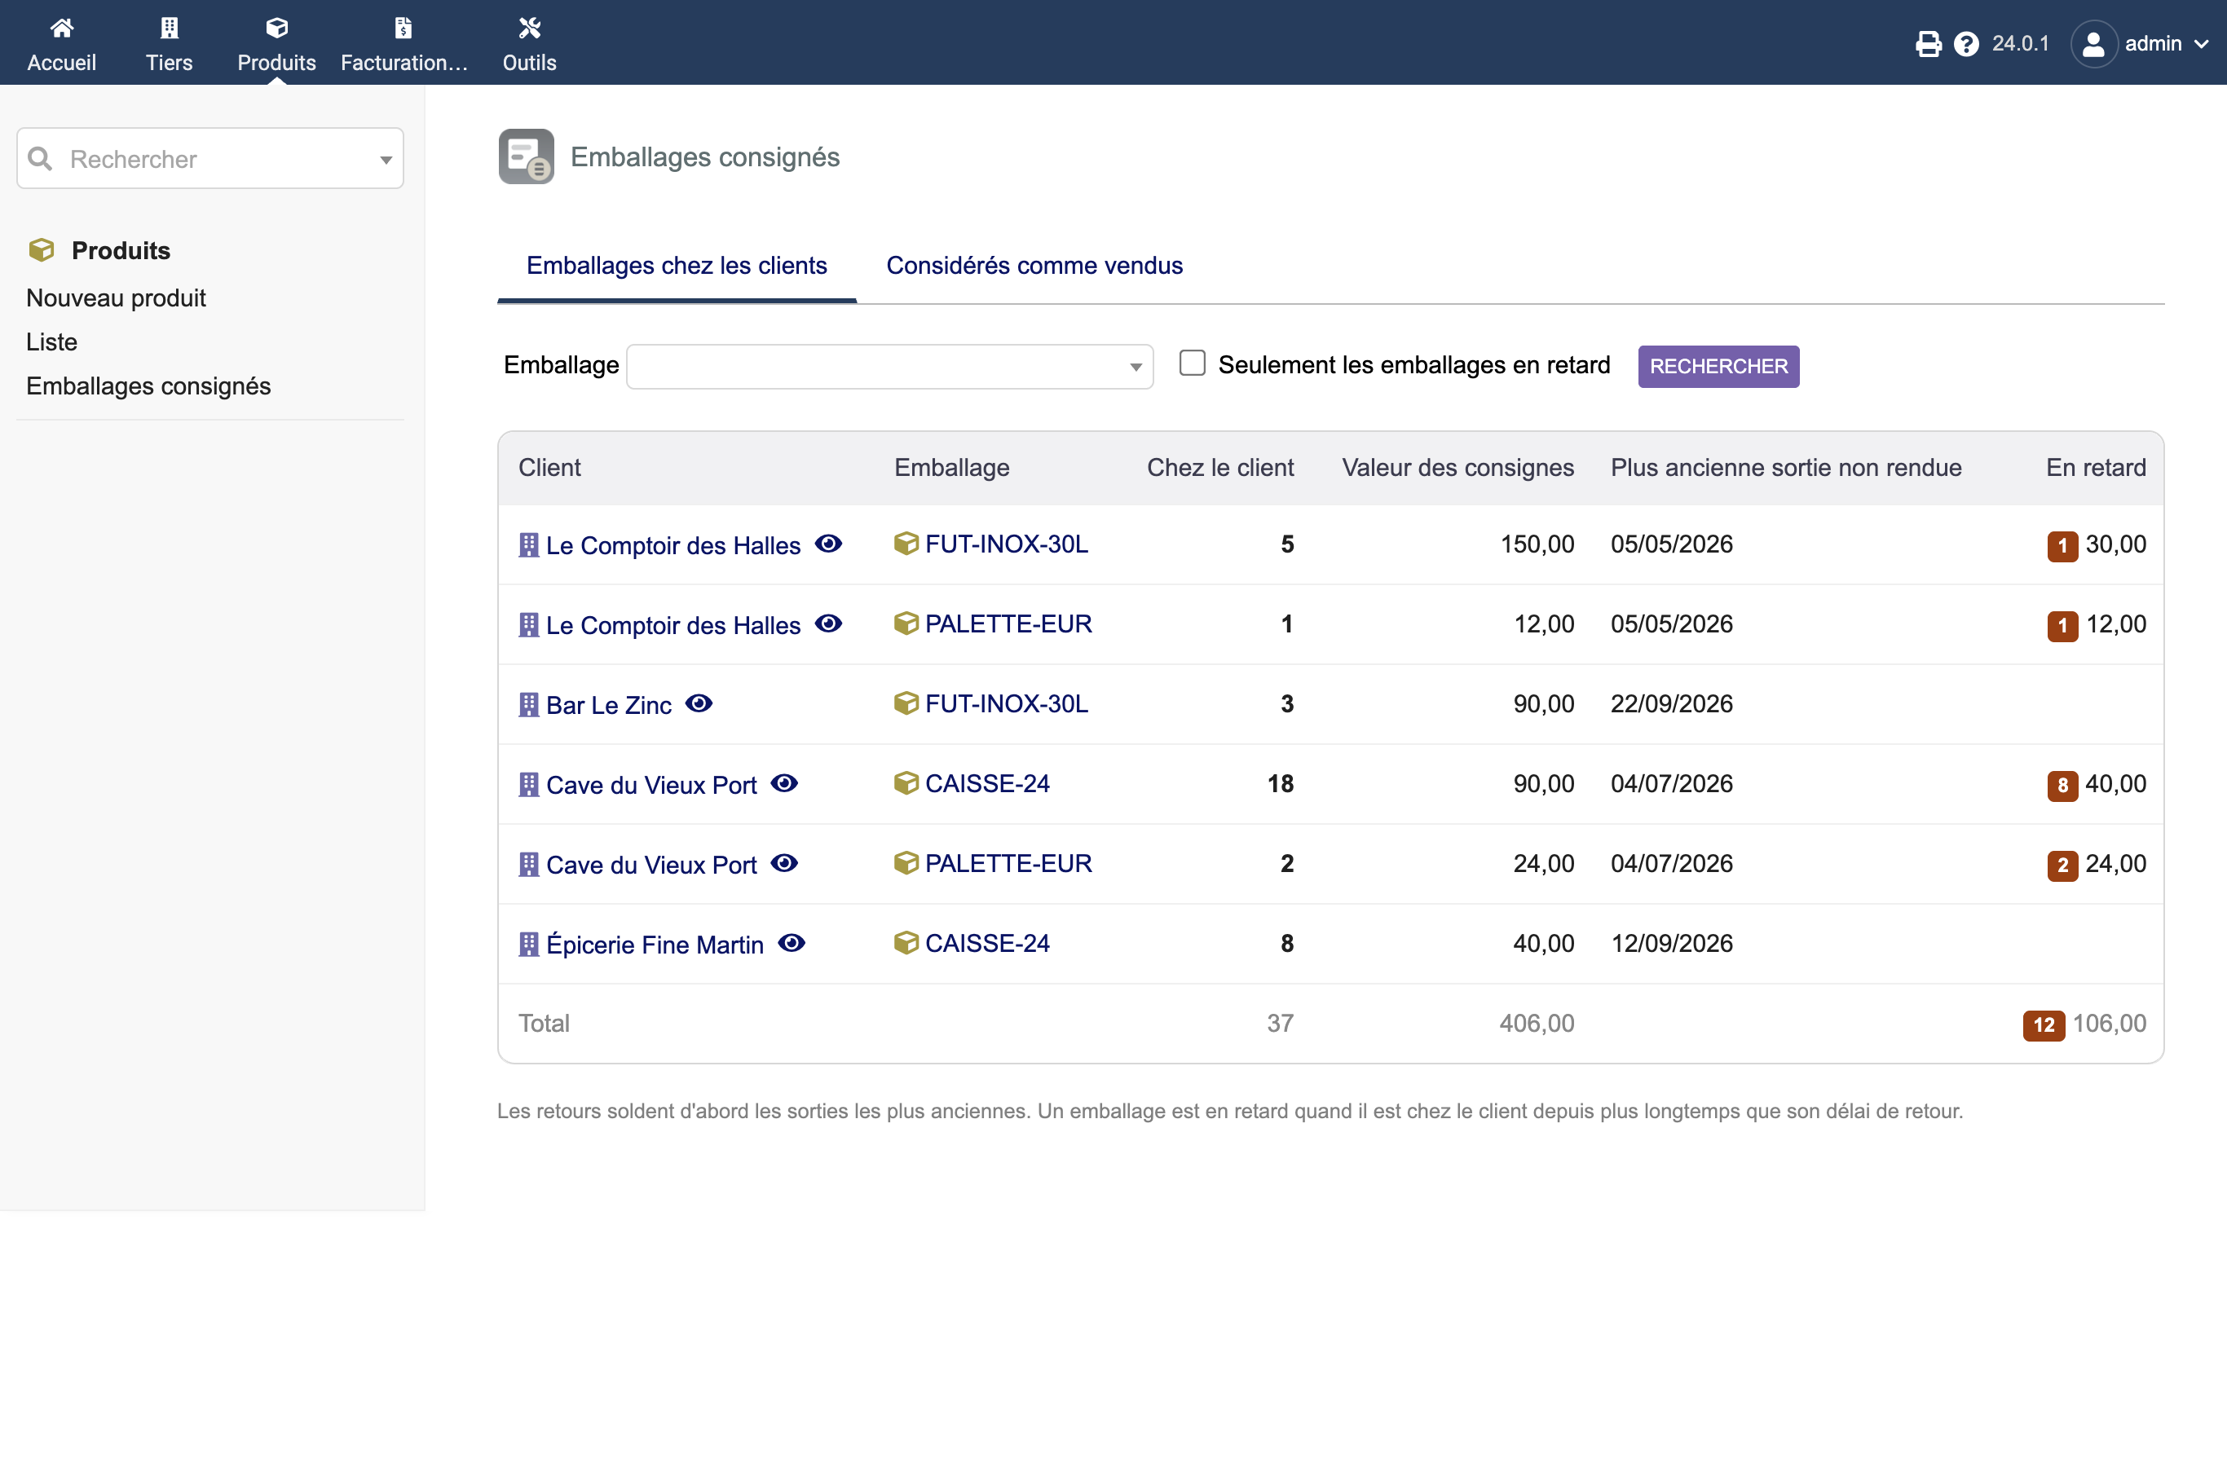Open the Tiers building icon
2227x1467 pixels.
[170, 28]
